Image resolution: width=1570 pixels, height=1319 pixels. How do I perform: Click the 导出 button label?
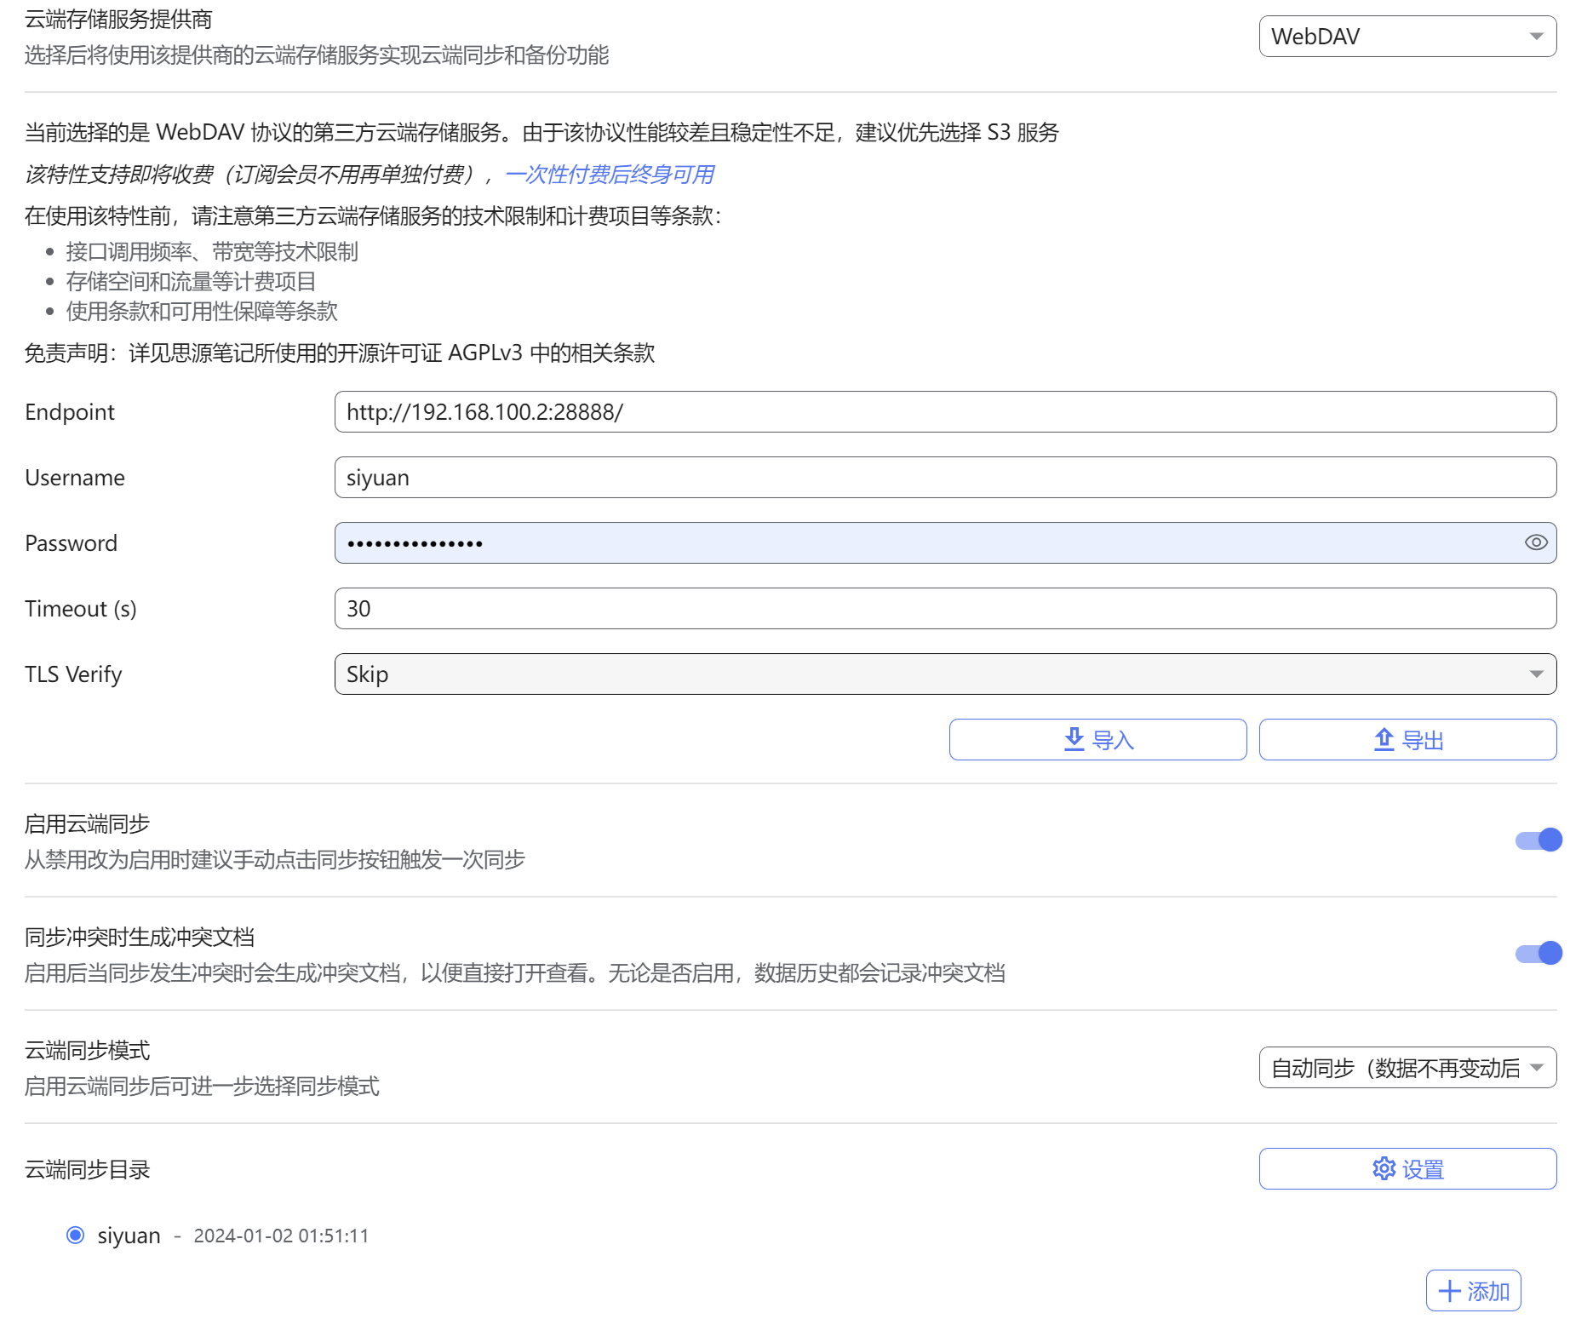pyautogui.click(x=1423, y=740)
